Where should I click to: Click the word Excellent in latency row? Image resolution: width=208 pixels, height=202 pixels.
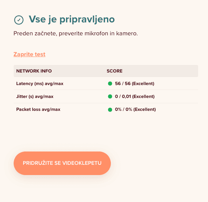tap(143, 84)
